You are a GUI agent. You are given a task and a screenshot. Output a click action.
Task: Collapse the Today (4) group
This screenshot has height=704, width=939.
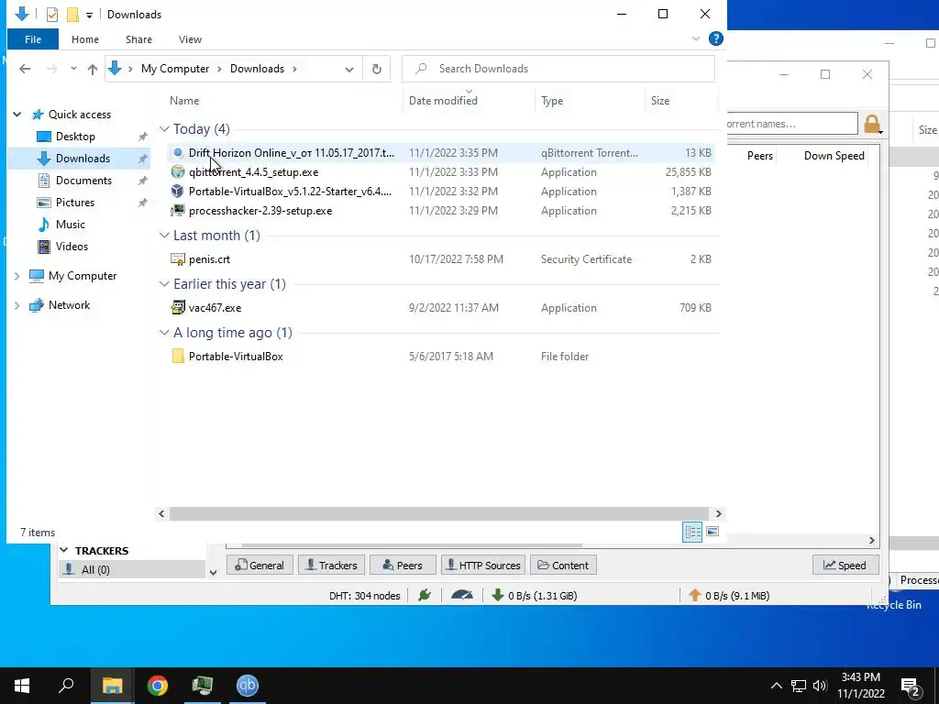point(164,129)
